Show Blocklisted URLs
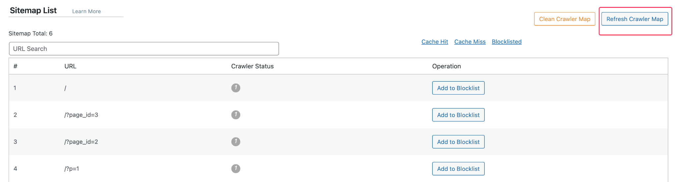675x182 pixels. pos(507,42)
